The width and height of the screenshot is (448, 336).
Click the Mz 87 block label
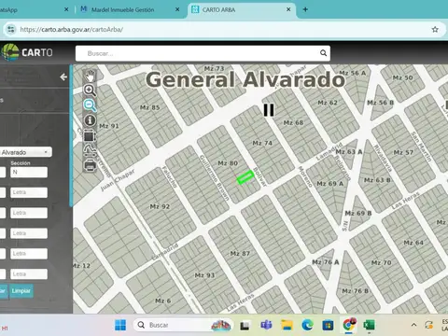240,254
